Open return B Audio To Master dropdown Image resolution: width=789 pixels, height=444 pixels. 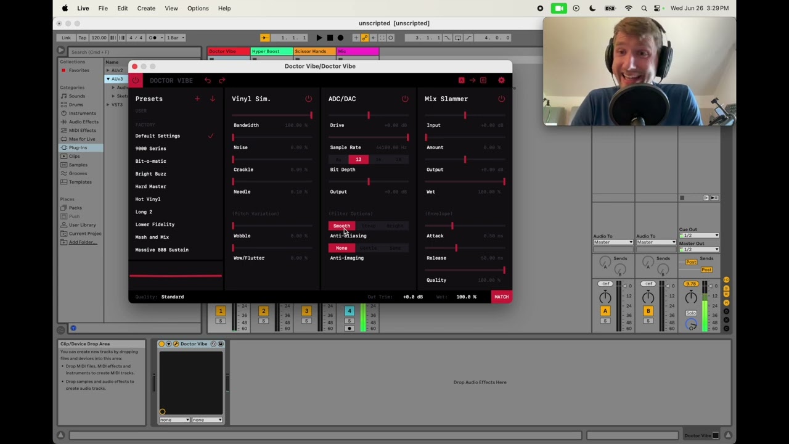656,242
